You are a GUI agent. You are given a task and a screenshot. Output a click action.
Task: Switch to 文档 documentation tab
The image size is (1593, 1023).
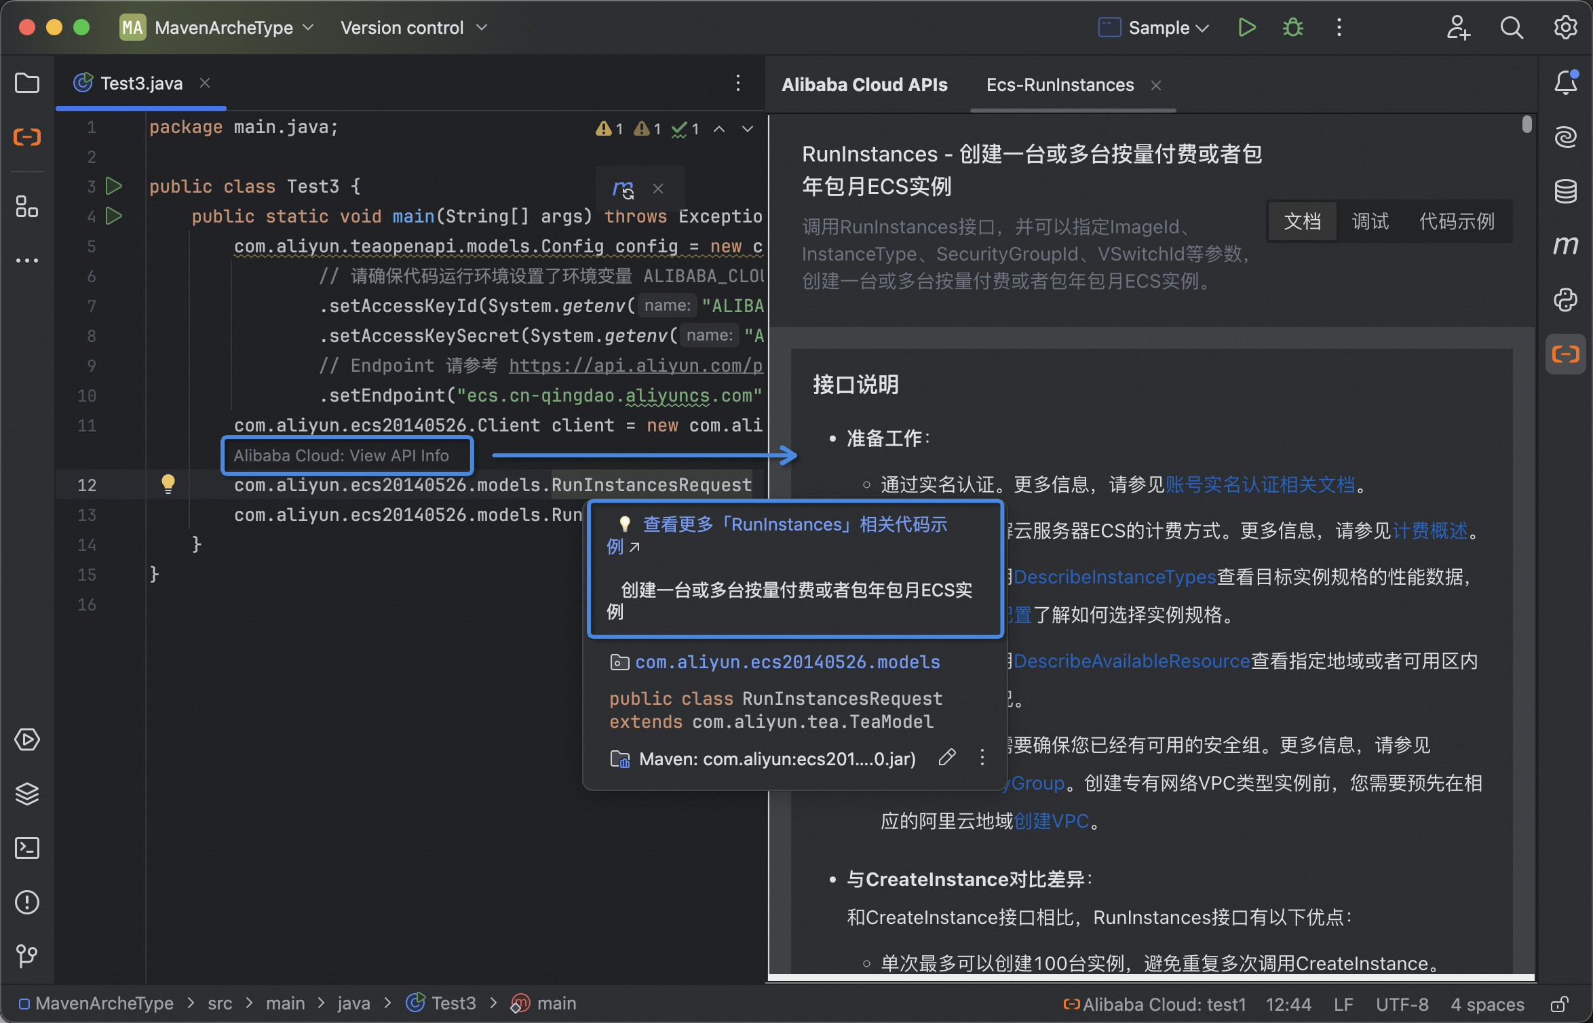point(1302,221)
